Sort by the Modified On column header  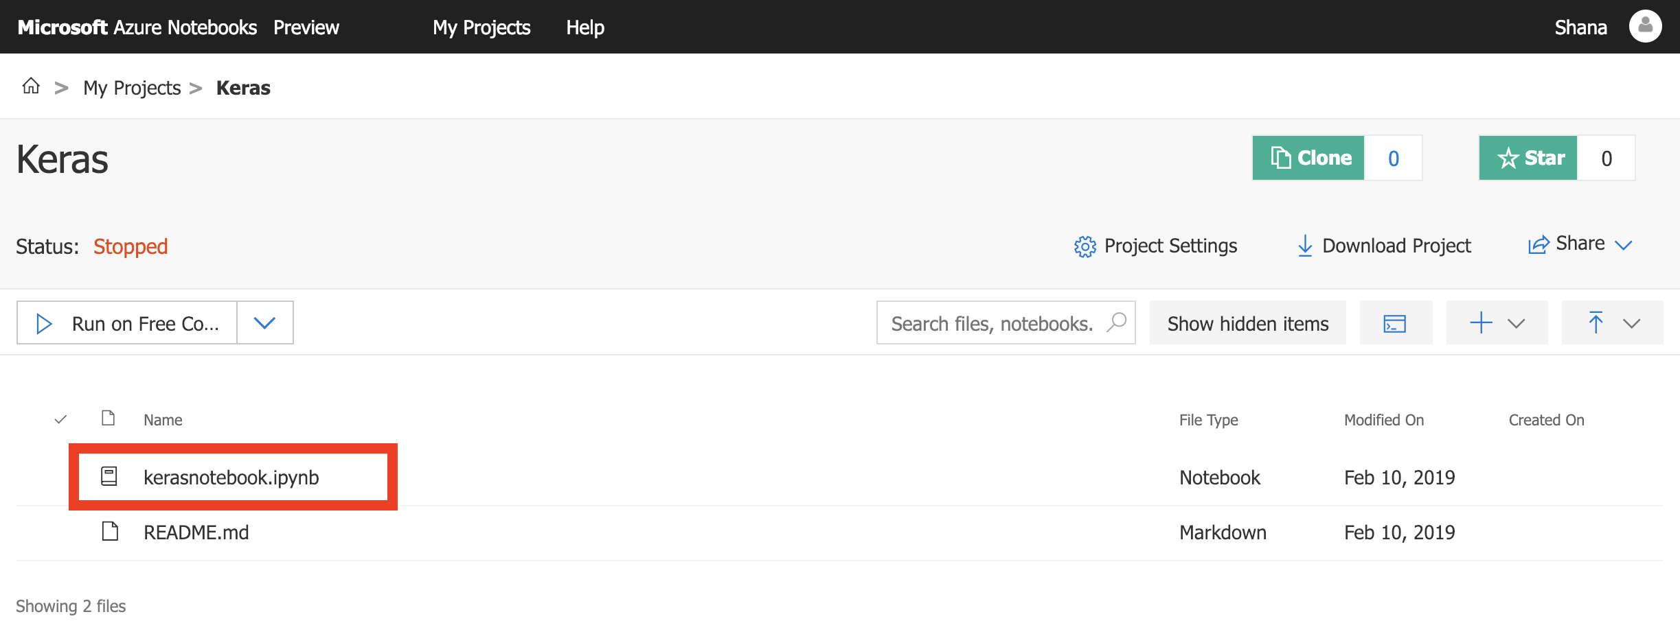[1383, 420]
